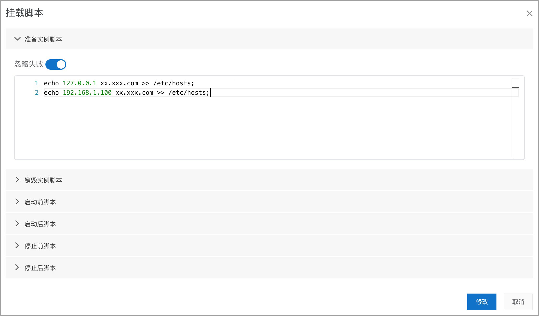Click the 销毁实例脚本 header label
Viewport: 539px width, 316px height.
pyautogui.click(x=43, y=180)
